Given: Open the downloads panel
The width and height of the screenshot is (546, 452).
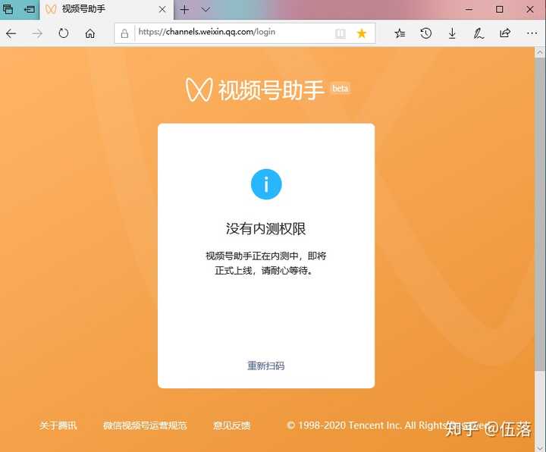Looking at the screenshot, I should click(452, 33).
